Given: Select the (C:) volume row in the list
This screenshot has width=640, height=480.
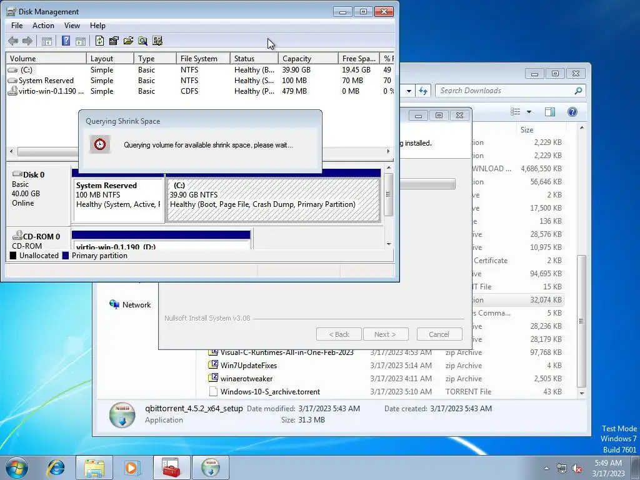Looking at the screenshot, I should pyautogui.click(x=200, y=70).
